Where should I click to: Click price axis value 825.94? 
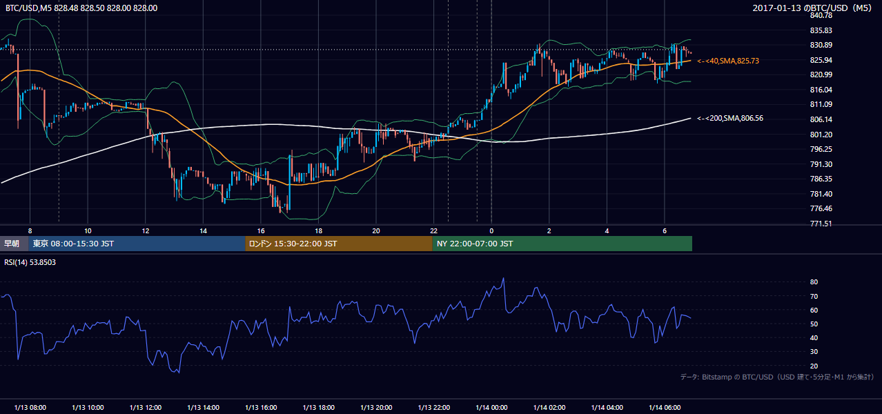click(x=821, y=60)
